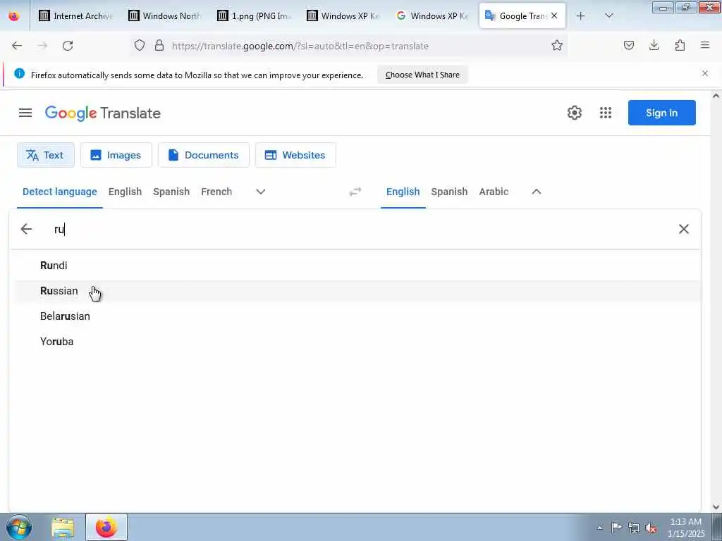This screenshot has width=722, height=541.
Task: Close the Google Translate tab
Action: click(x=554, y=15)
